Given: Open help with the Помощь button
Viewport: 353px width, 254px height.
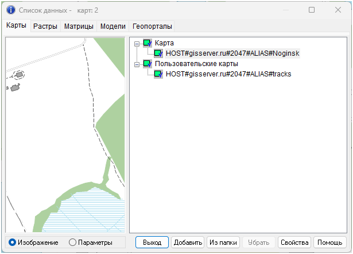Looking at the screenshot, I should tap(330, 243).
